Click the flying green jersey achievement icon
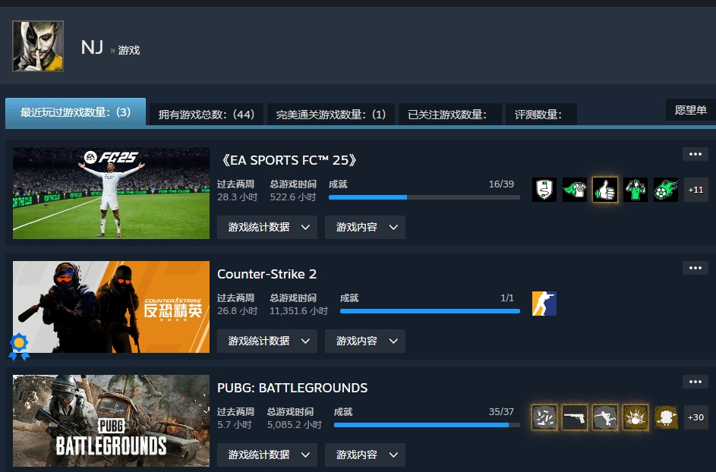This screenshot has width=716, height=472. (x=575, y=190)
